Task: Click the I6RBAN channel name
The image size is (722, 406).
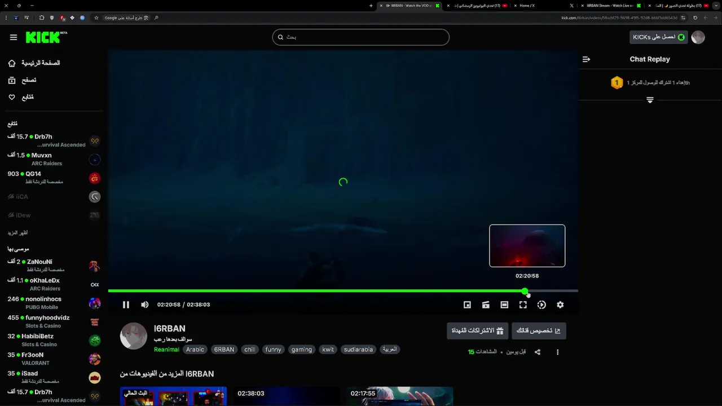Action: click(169, 328)
